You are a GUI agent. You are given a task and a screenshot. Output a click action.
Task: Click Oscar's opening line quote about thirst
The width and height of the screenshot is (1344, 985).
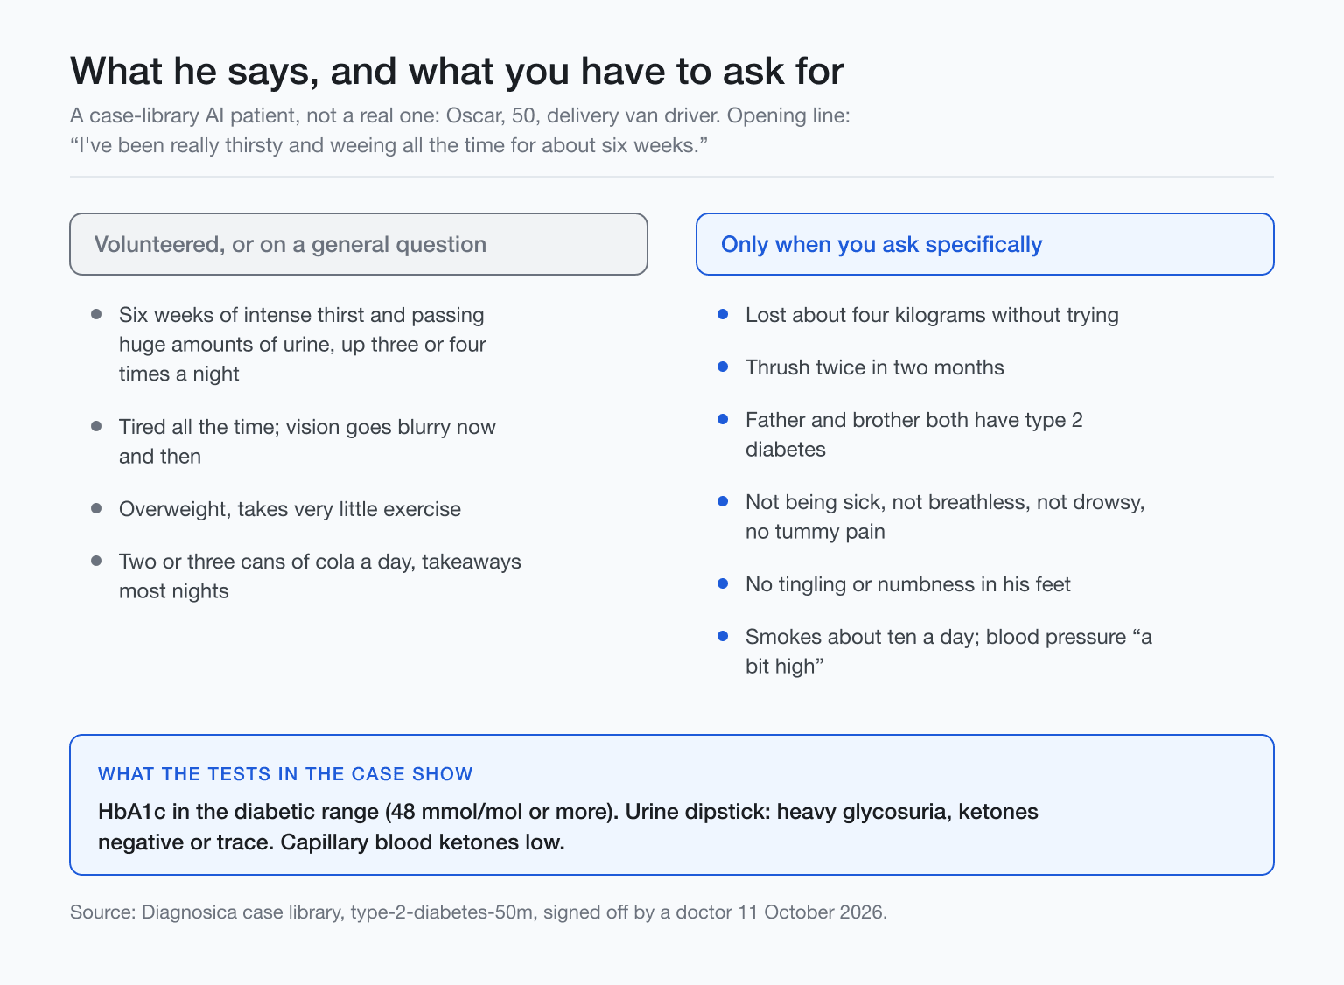pos(388,145)
